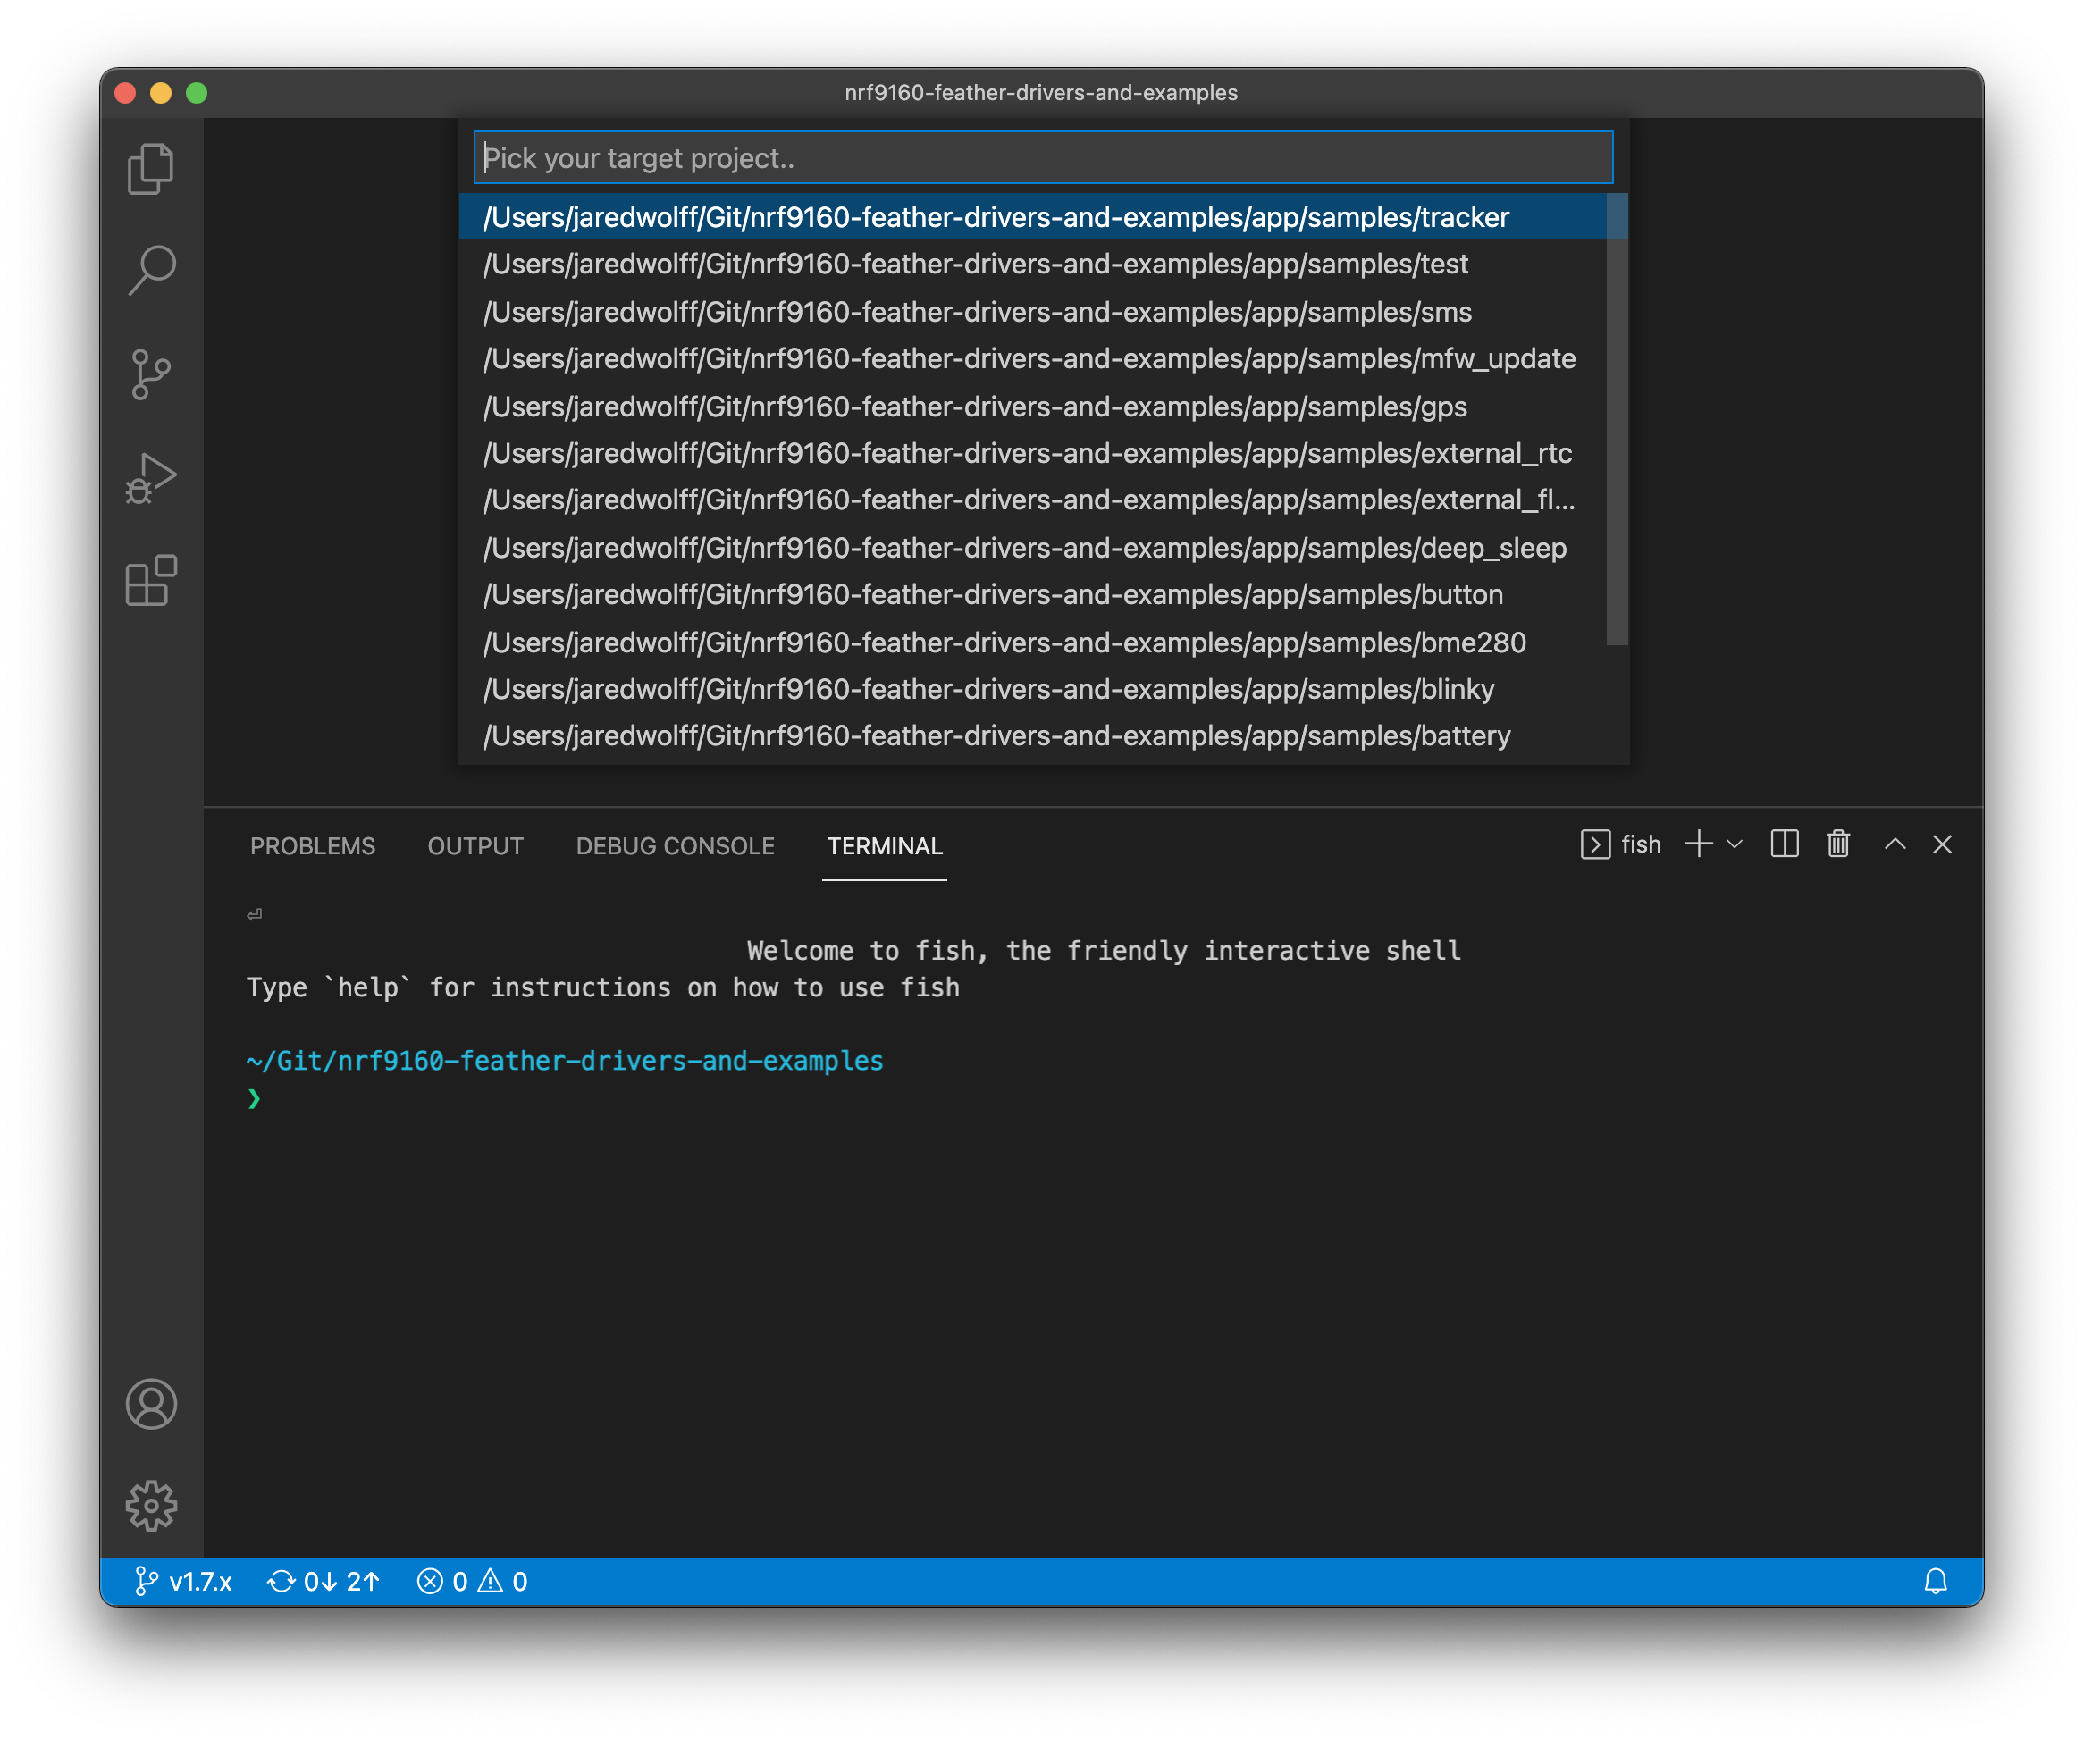Open the Explorer view in activity bar
Image resolution: width=2084 pixels, height=1739 pixels.
[151, 169]
